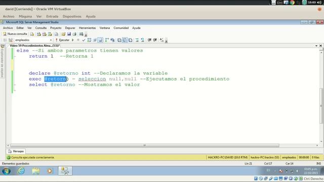This screenshot has height=182, width=324.
Task: Click the highlighted @retorno text
Action: tap(56, 79)
